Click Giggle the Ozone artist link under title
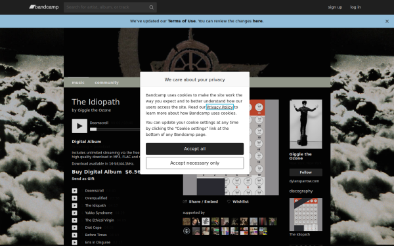The height and width of the screenshot is (246, 394). (94, 110)
